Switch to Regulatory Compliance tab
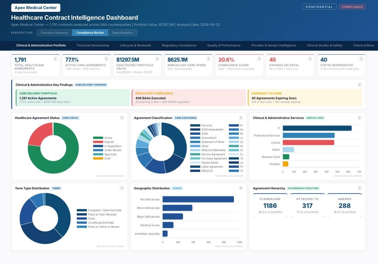The width and height of the screenshot is (378, 264). (x=179, y=45)
